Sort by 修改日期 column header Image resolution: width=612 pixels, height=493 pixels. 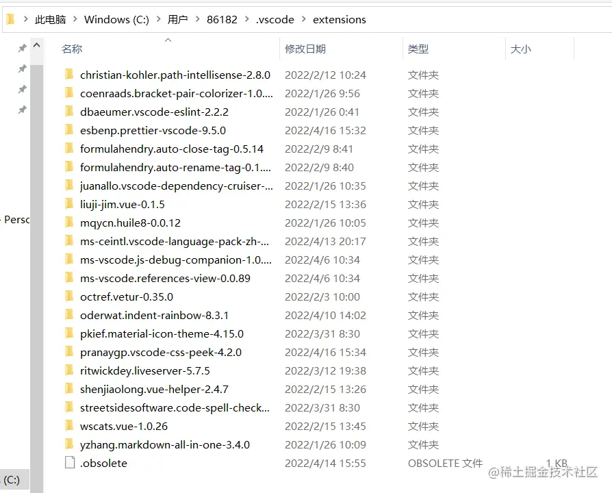(x=305, y=49)
